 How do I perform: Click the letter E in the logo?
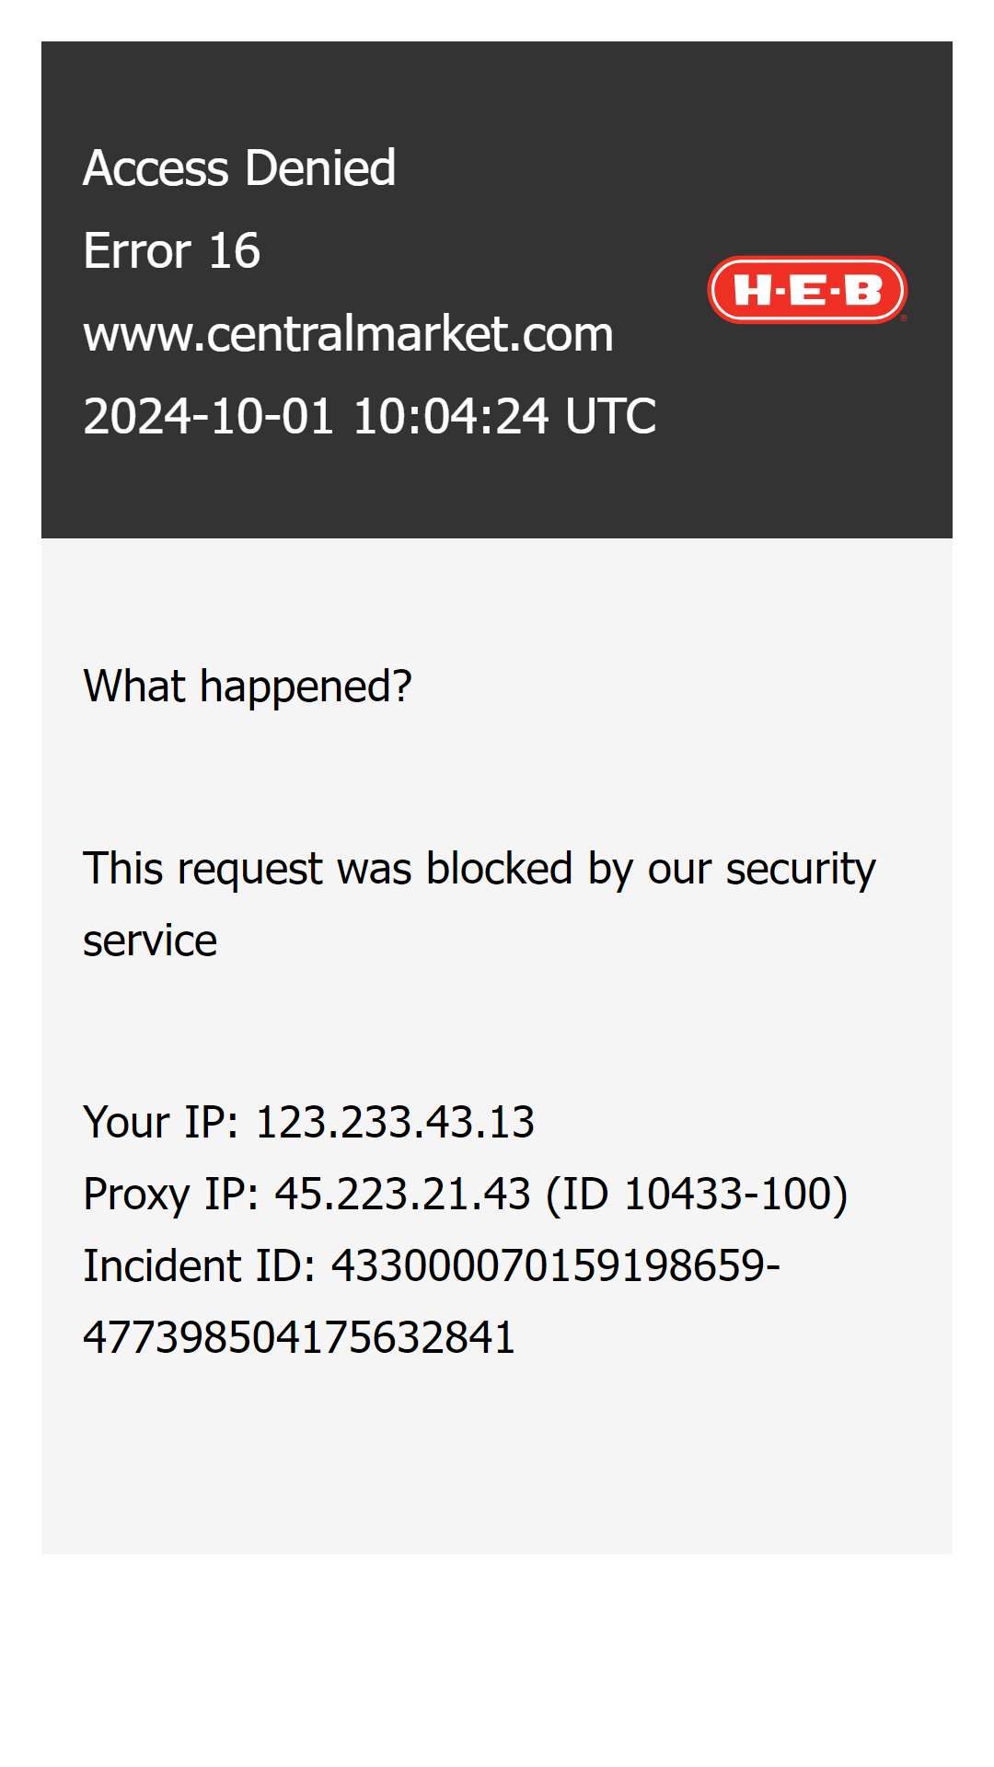(808, 291)
